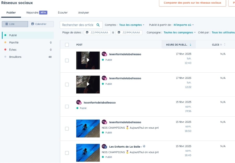The width and height of the screenshot is (235, 163).
Task: Click account avatar of 19:36 post
Action: [x=79, y=102]
